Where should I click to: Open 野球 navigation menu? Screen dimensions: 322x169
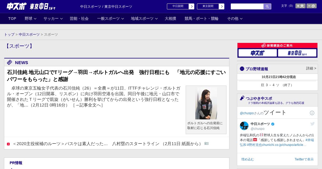pos(28,19)
